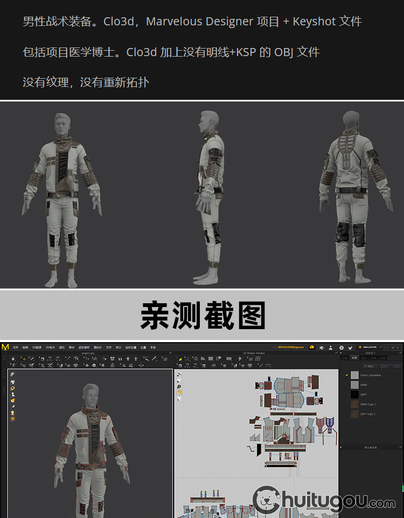Click the Cotton_Gabardine gray fabric swatch
This screenshot has height=518, width=404.
(x=354, y=375)
